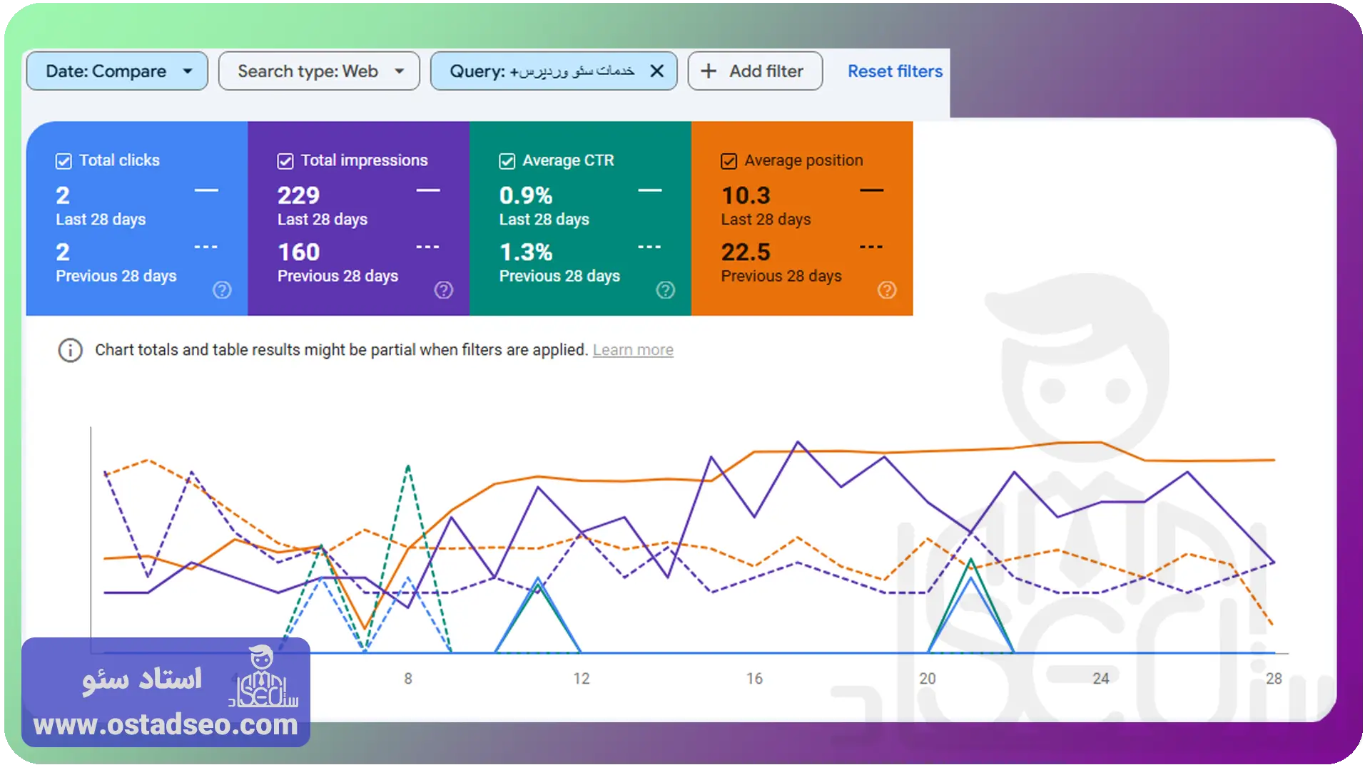Click the info icon beside chart totals notice
The height and width of the screenshot is (770, 1370).
(x=70, y=350)
